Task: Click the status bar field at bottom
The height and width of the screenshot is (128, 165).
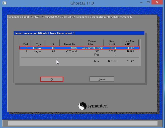Action: click(x=83, y=123)
